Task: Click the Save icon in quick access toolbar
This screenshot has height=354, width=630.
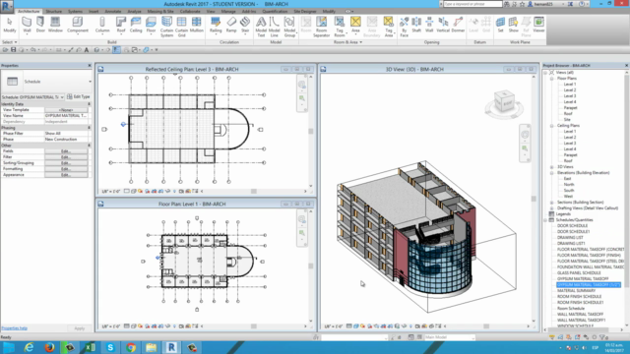Action: click(x=13, y=50)
